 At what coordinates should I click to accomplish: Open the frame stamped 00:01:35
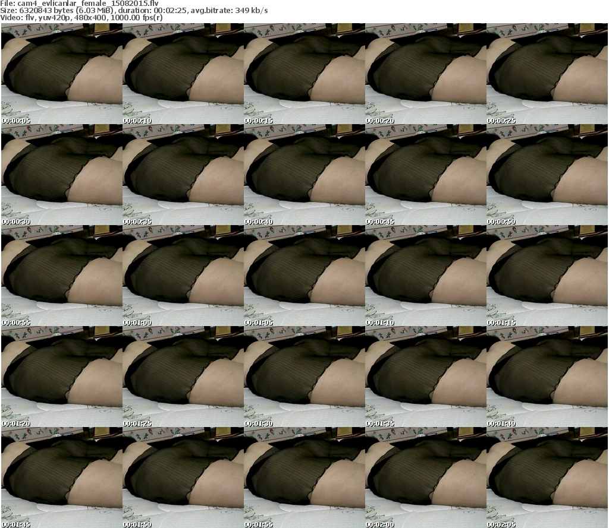click(x=426, y=377)
